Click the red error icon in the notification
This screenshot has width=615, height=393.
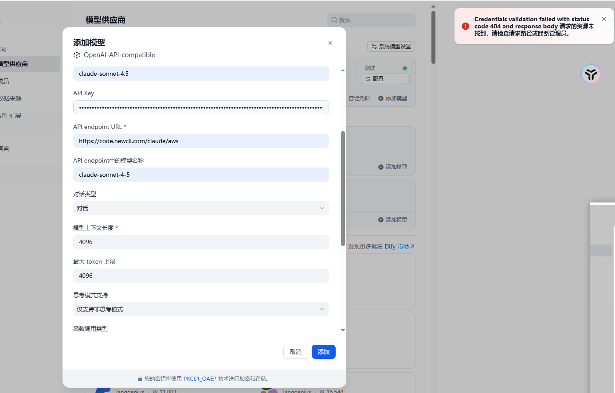[465, 26]
